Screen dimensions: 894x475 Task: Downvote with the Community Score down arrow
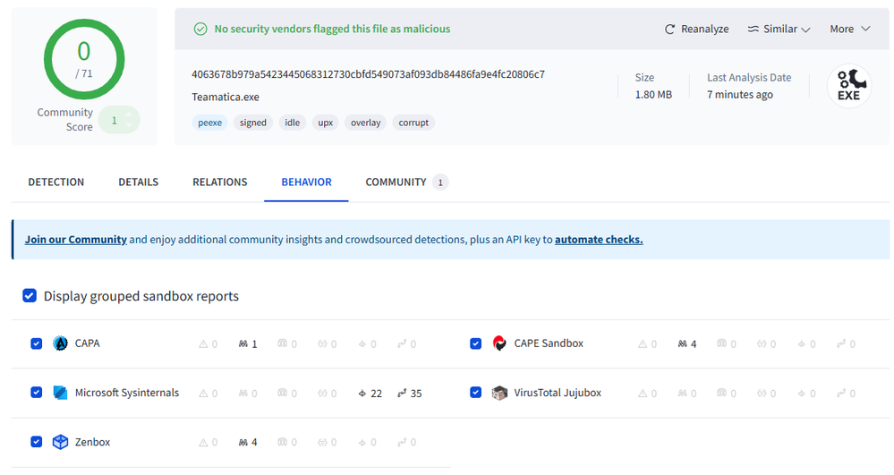point(129,125)
